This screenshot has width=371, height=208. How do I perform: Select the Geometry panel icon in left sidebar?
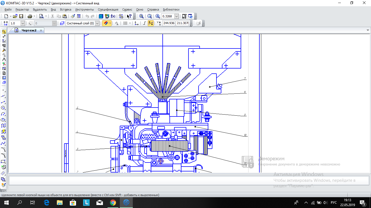[x=4, y=32]
